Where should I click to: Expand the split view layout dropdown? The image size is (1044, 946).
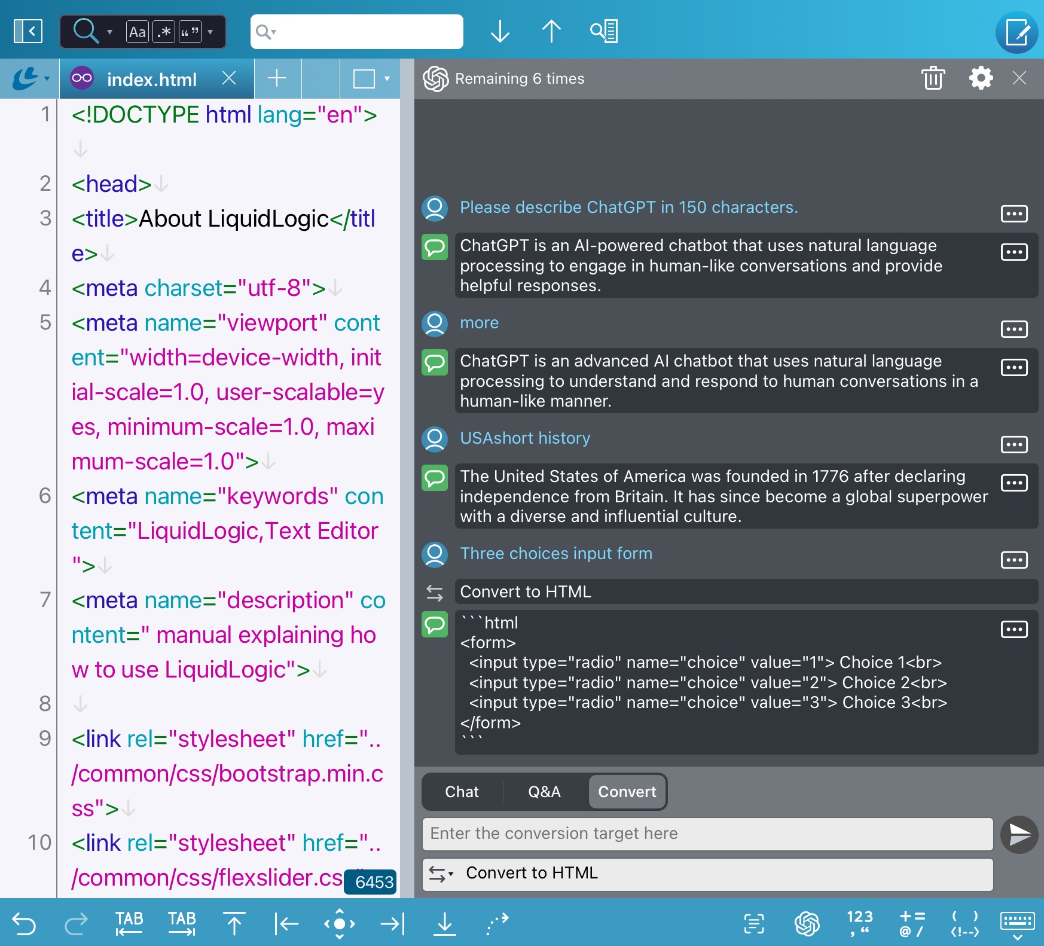click(x=387, y=79)
